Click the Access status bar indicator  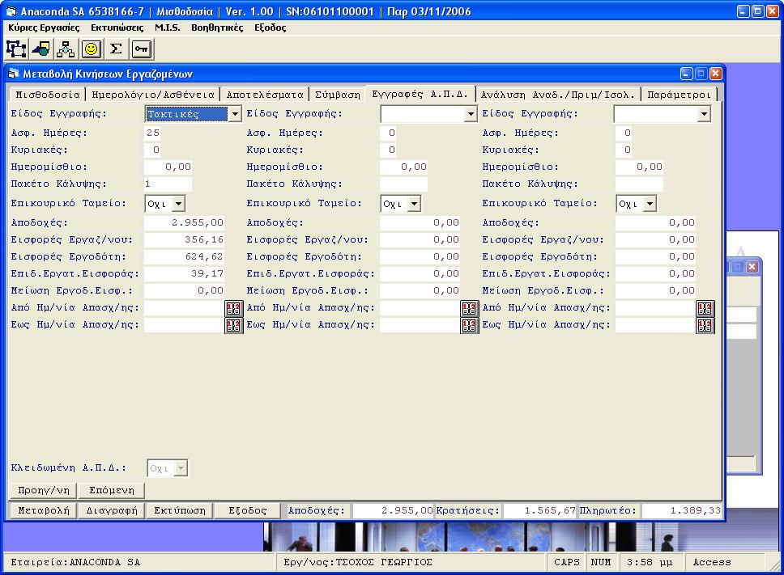pyautogui.click(x=711, y=562)
